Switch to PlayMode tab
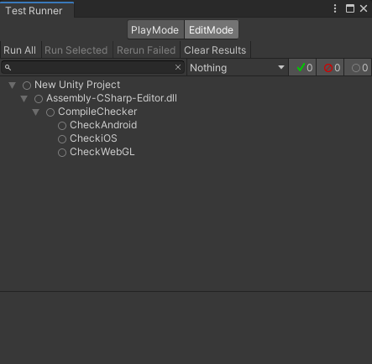 155,29
